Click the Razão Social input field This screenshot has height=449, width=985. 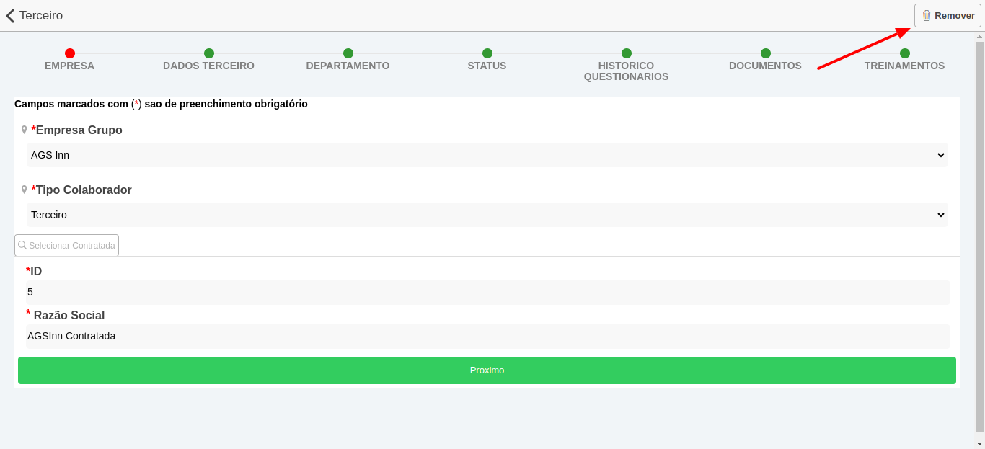487,336
